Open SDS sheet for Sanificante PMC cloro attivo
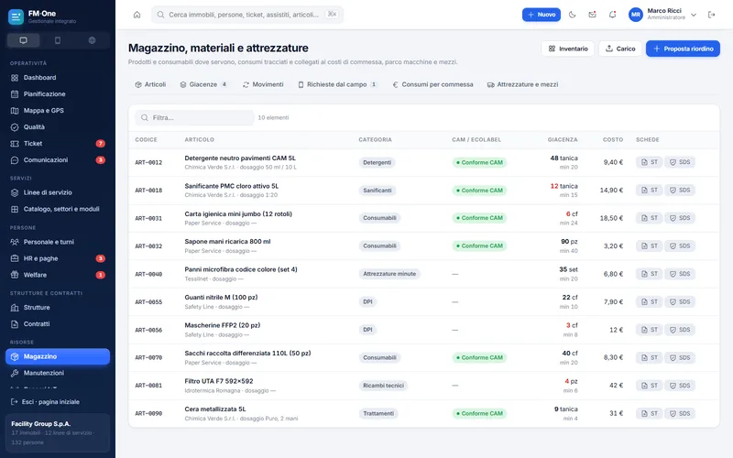Viewport: 733px width, 458px height. click(x=680, y=191)
